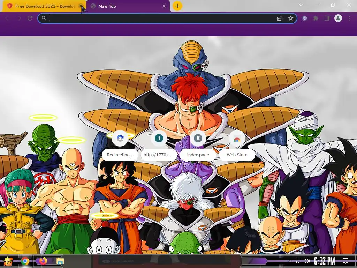Open the profile avatar menu

(x=338, y=18)
